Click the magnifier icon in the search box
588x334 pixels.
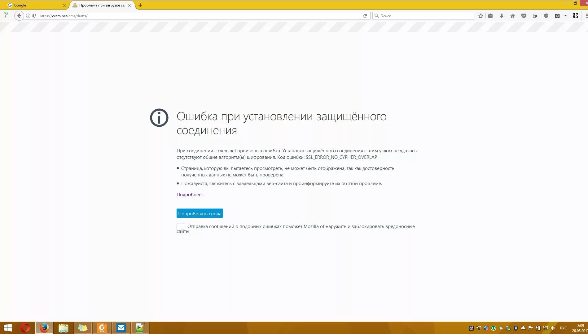tap(376, 16)
